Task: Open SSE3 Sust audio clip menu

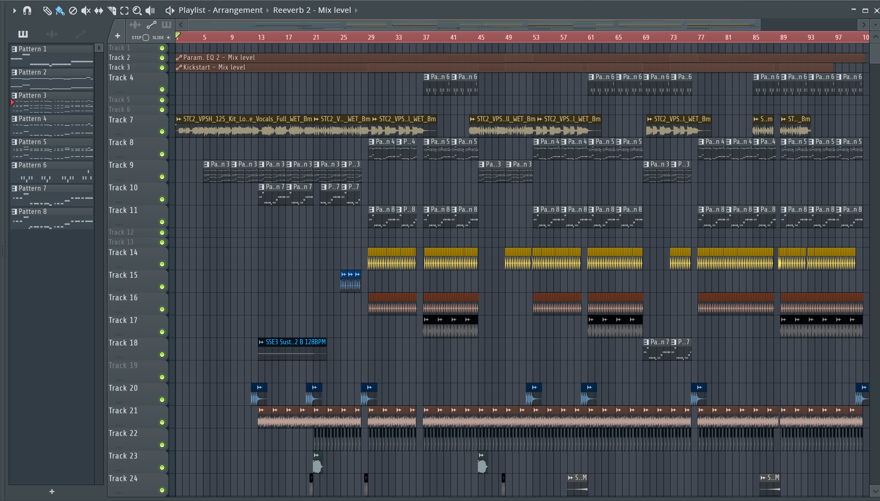Action: 261,342
